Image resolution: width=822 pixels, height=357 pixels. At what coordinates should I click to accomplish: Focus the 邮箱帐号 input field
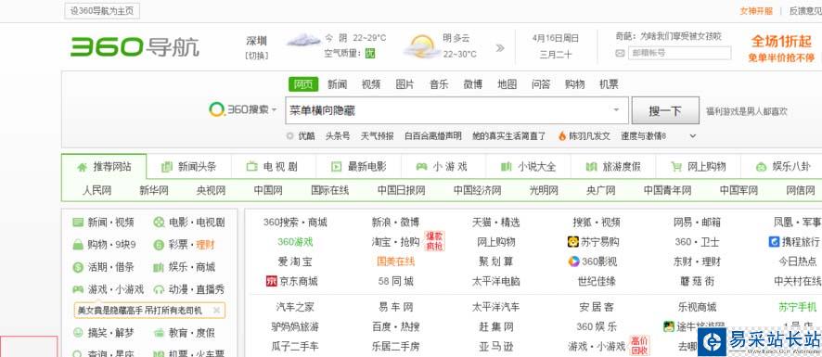pos(679,53)
